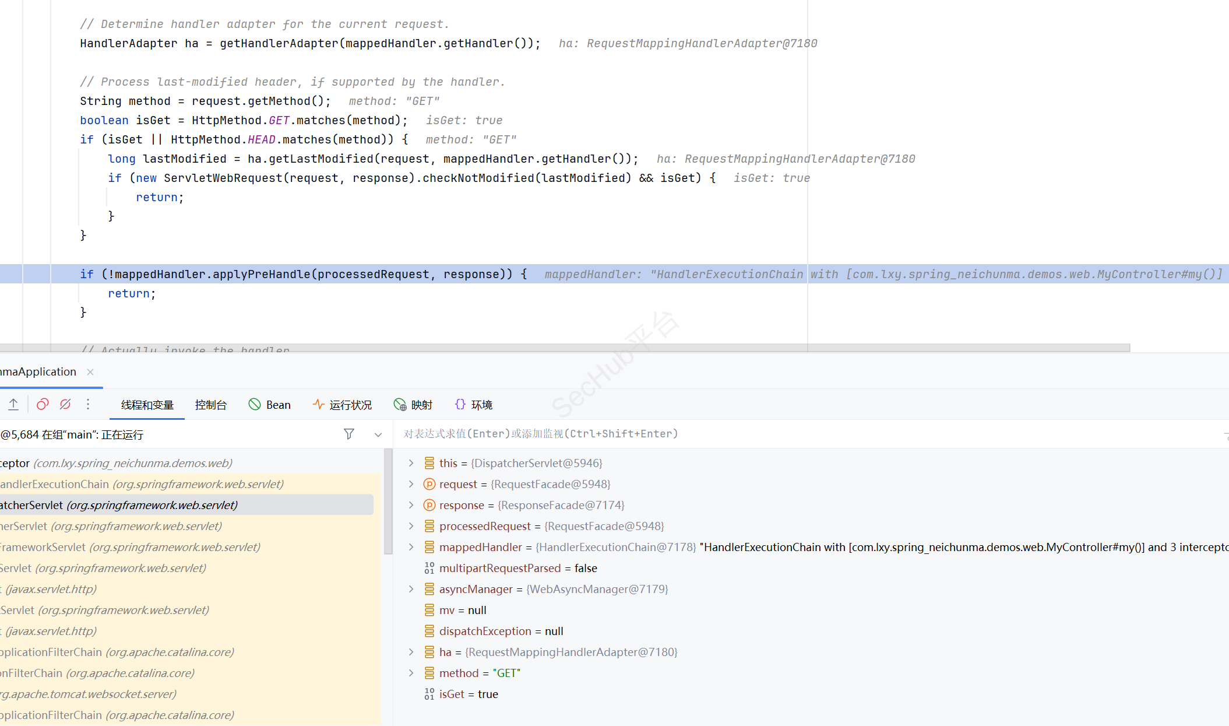Click the upward arrow toolbar icon
This screenshot has height=726, width=1229.
[13, 404]
